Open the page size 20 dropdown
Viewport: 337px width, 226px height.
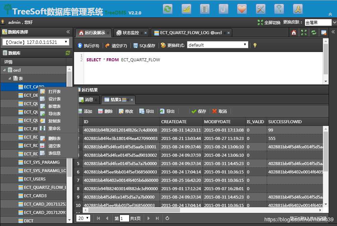(x=83, y=218)
